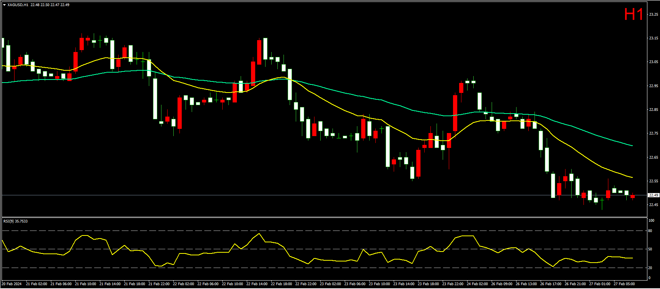
Task: Click the RSI 50 level label
Action: (x=650, y=249)
